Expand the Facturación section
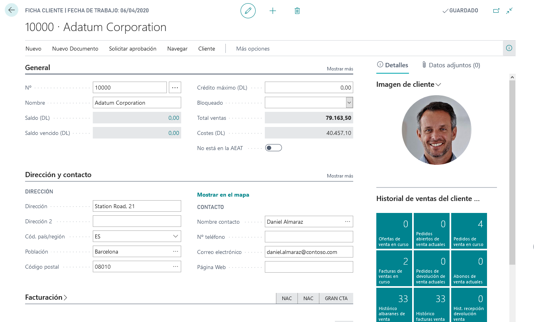This screenshot has width=534, height=322. click(46, 297)
